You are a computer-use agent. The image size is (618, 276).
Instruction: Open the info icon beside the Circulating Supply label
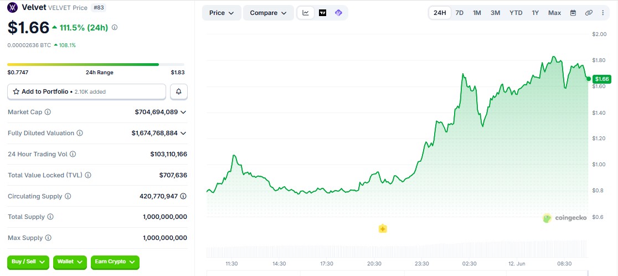pos(68,196)
